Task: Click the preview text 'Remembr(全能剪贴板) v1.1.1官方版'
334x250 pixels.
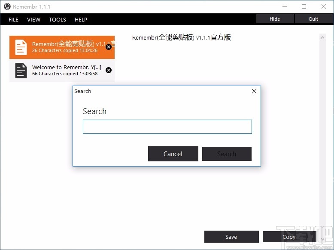Action: tap(182, 37)
